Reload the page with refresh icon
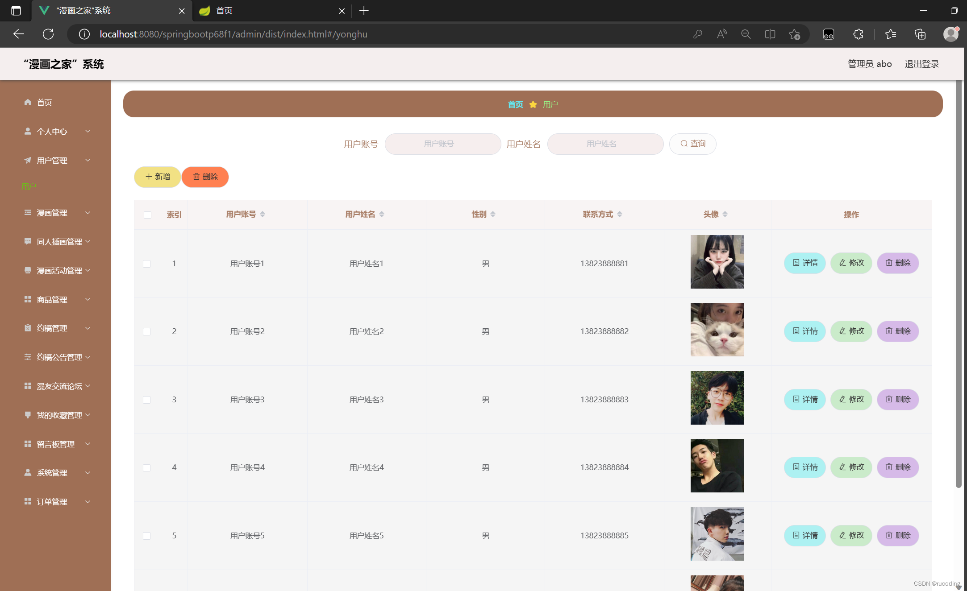The image size is (967, 591). [48, 34]
